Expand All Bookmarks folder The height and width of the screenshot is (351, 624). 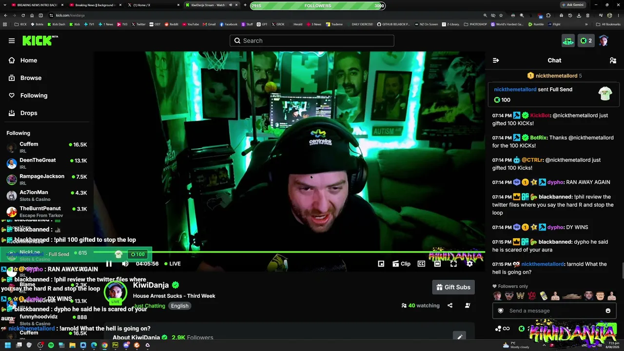click(608, 24)
